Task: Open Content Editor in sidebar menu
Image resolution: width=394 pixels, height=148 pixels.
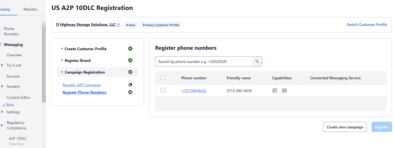Action: pyautogui.click(x=19, y=97)
